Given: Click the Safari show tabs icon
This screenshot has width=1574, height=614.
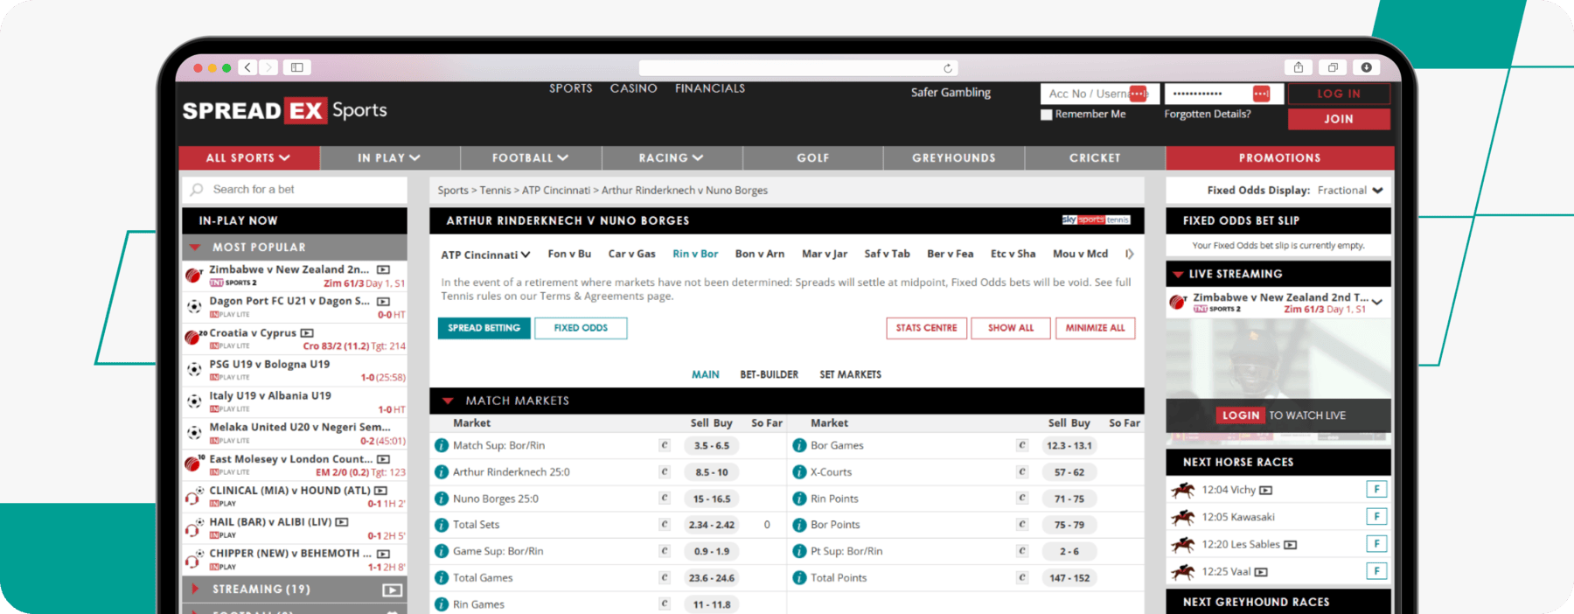Looking at the screenshot, I should click(1333, 67).
